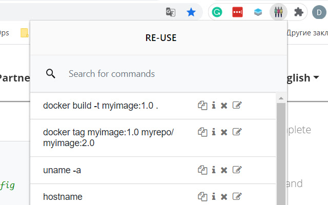
Task: Open Google Translate icon in address bar
Action: coord(171,12)
